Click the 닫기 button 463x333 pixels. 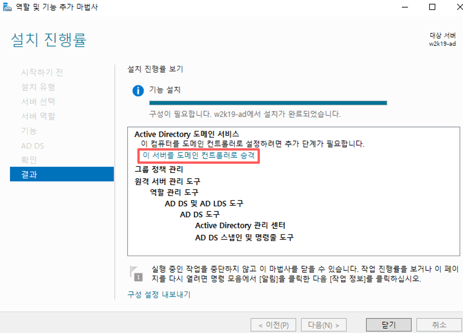(389, 325)
